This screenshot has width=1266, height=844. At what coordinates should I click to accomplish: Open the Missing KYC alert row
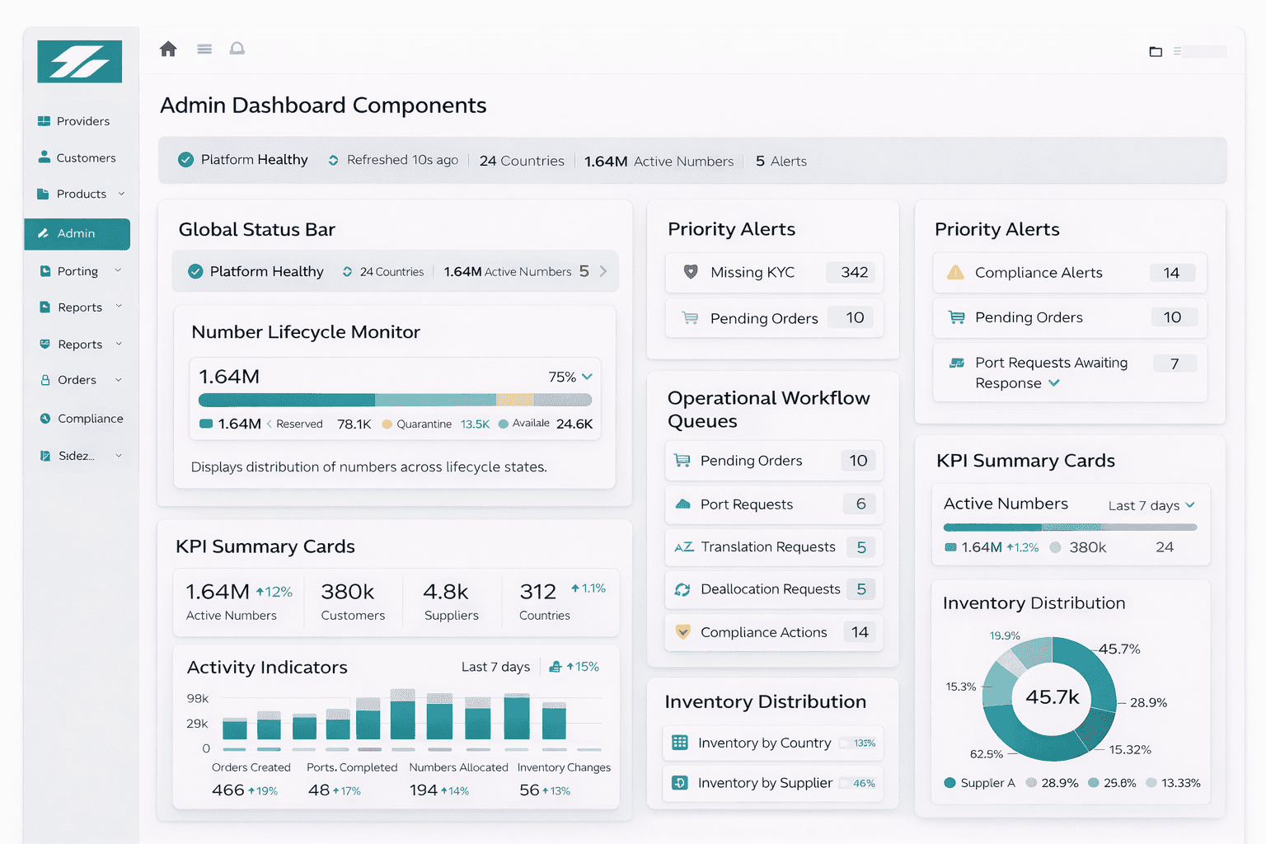pyautogui.click(x=774, y=273)
